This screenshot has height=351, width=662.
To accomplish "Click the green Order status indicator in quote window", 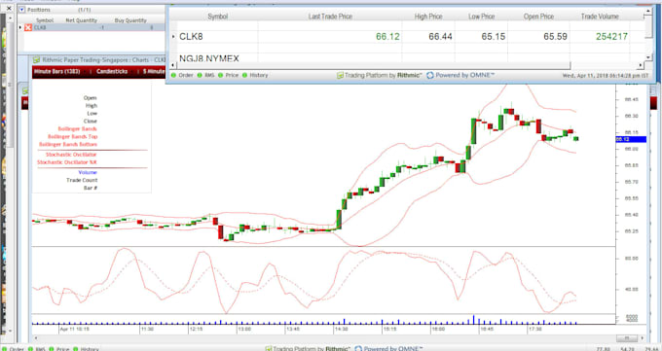I will [173, 75].
